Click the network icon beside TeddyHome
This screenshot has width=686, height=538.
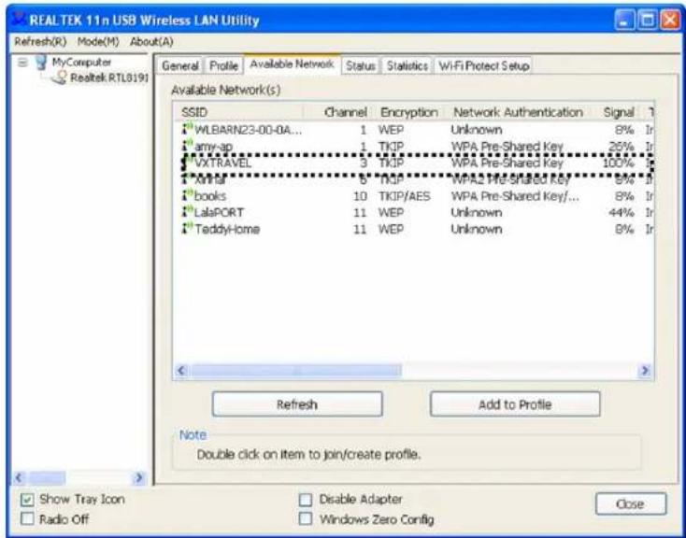188,228
